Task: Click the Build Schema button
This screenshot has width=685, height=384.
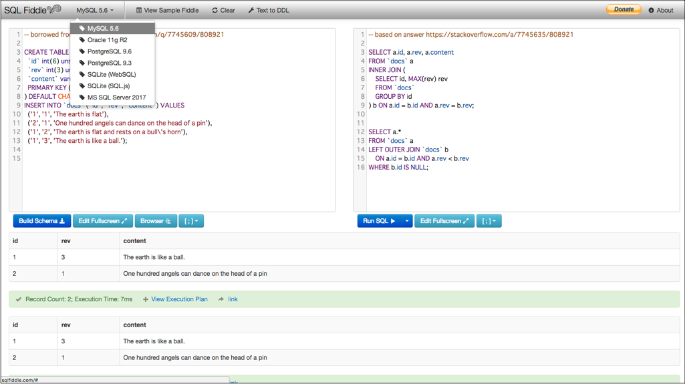Action: coord(42,221)
